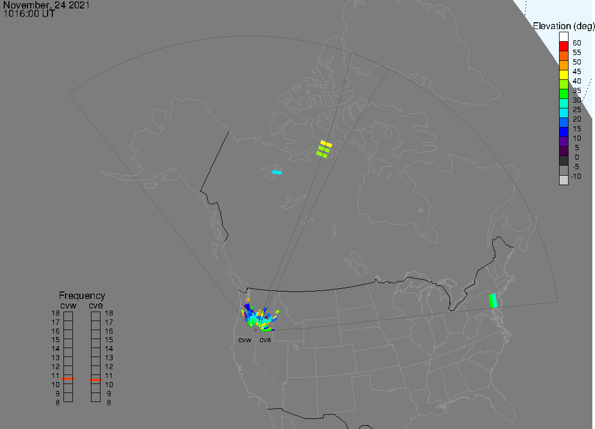Click the cvw column heading under Frequency
The width and height of the screenshot is (595, 429).
[x=68, y=306]
